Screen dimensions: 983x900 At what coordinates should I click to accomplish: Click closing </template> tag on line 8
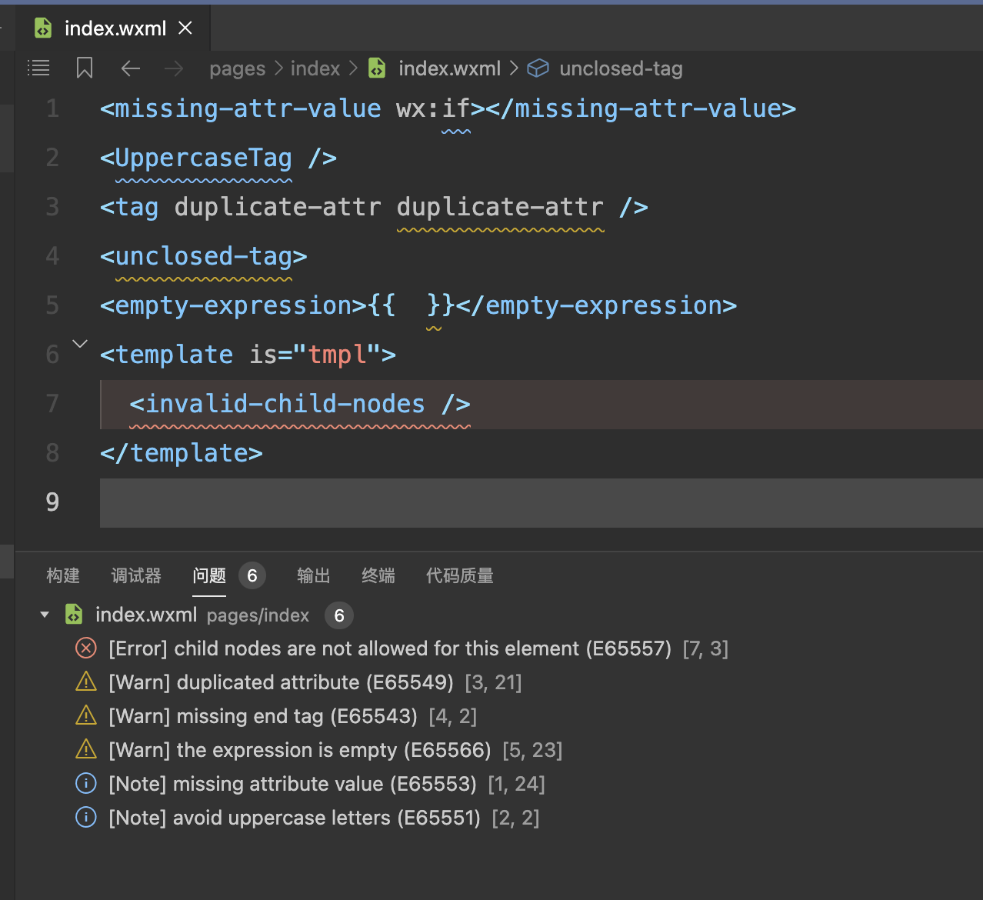coord(182,453)
